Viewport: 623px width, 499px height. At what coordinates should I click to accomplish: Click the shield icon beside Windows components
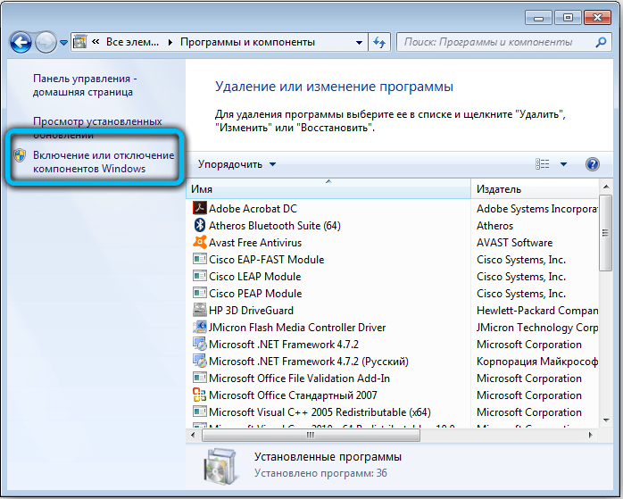[20, 155]
